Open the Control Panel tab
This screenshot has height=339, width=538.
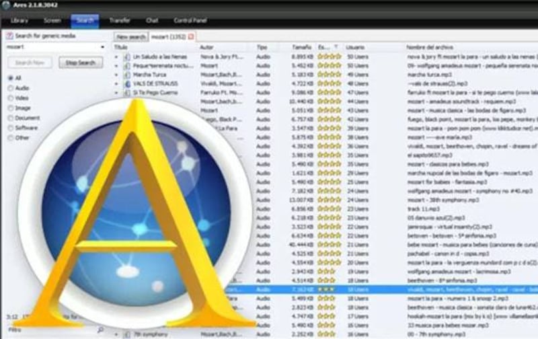[x=190, y=21]
